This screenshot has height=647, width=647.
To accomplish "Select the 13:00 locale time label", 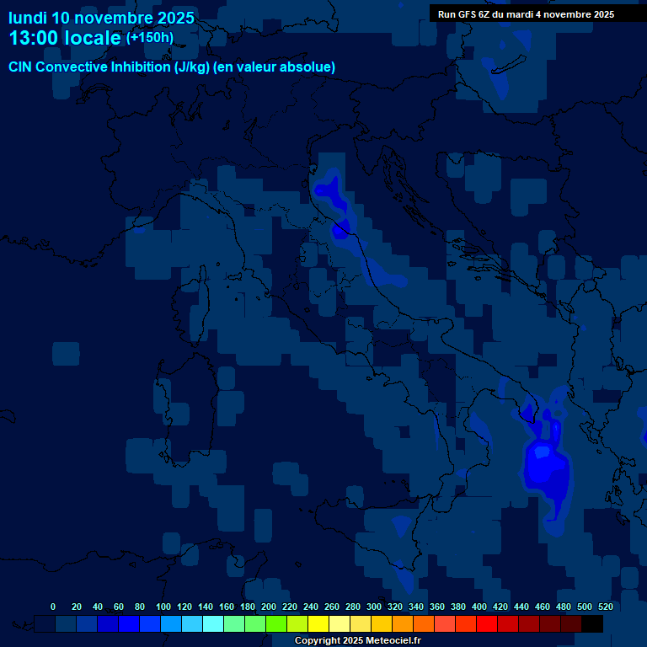I will (x=65, y=38).
